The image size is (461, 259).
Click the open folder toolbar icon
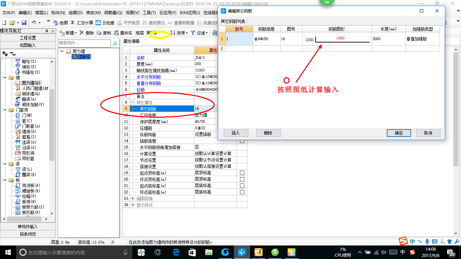pyautogui.click(x=12, y=23)
